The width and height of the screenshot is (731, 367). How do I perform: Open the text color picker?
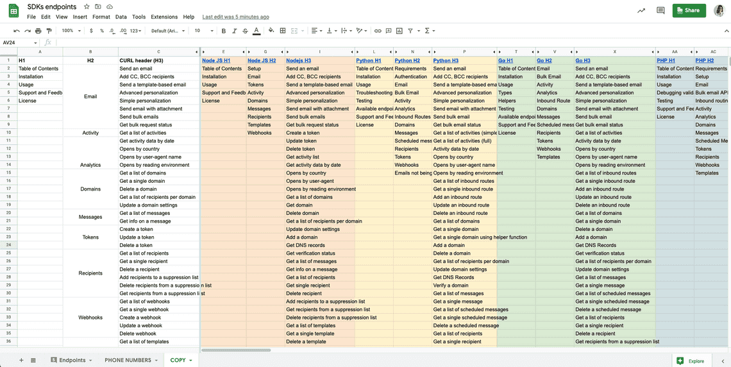pos(256,31)
